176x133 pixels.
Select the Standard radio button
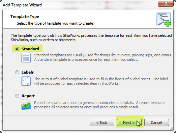point(17,49)
